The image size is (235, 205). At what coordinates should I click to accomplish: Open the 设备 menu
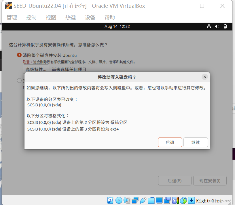(90, 17)
